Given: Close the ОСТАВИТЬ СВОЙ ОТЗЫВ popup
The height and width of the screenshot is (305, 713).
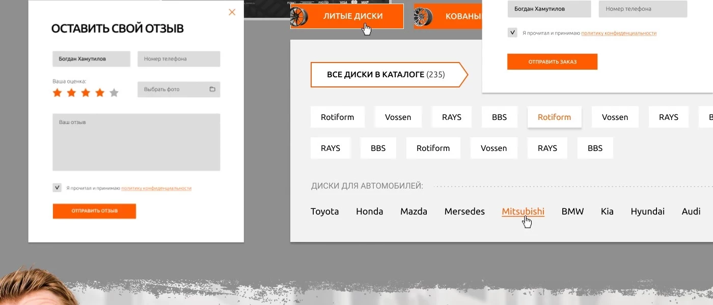Looking at the screenshot, I should coord(232,12).
